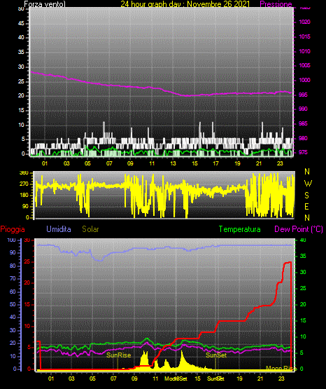Click hour 21 on the wind graph axis
326x389 pixels.
(x=259, y=163)
